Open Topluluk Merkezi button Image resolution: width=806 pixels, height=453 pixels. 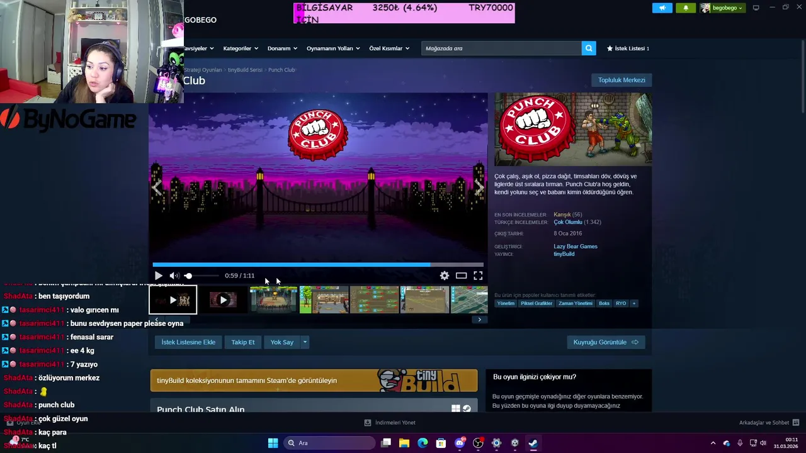click(x=622, y=80)
